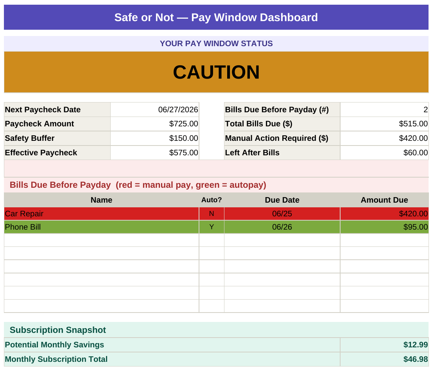
Task: Select the 'Phone Bill' name cell
Action: coord(101,227)
